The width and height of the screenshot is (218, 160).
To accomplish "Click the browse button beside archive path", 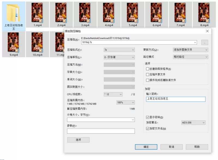I will pos(205,43).
